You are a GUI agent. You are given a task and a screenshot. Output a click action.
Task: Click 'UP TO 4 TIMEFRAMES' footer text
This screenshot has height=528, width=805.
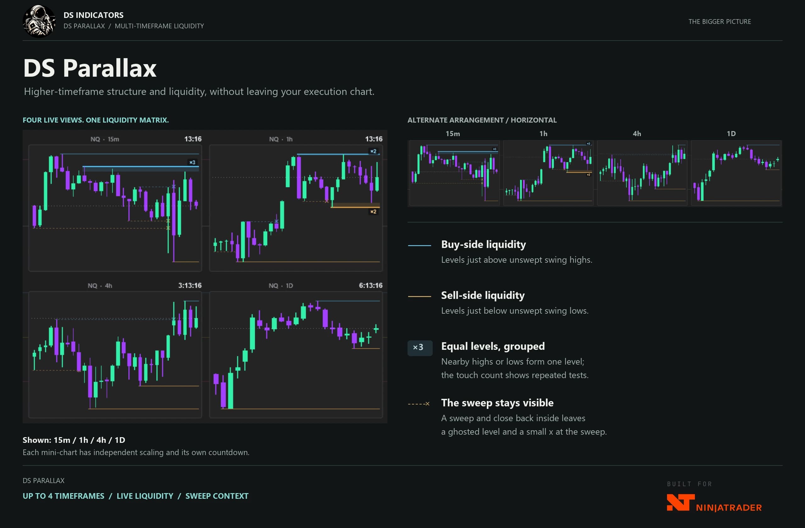pyautogui.click(x=63, y=496)
